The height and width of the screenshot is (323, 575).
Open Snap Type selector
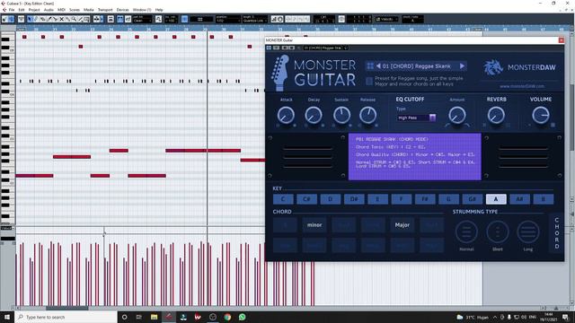pyautogui.click(x=200, y=19)
